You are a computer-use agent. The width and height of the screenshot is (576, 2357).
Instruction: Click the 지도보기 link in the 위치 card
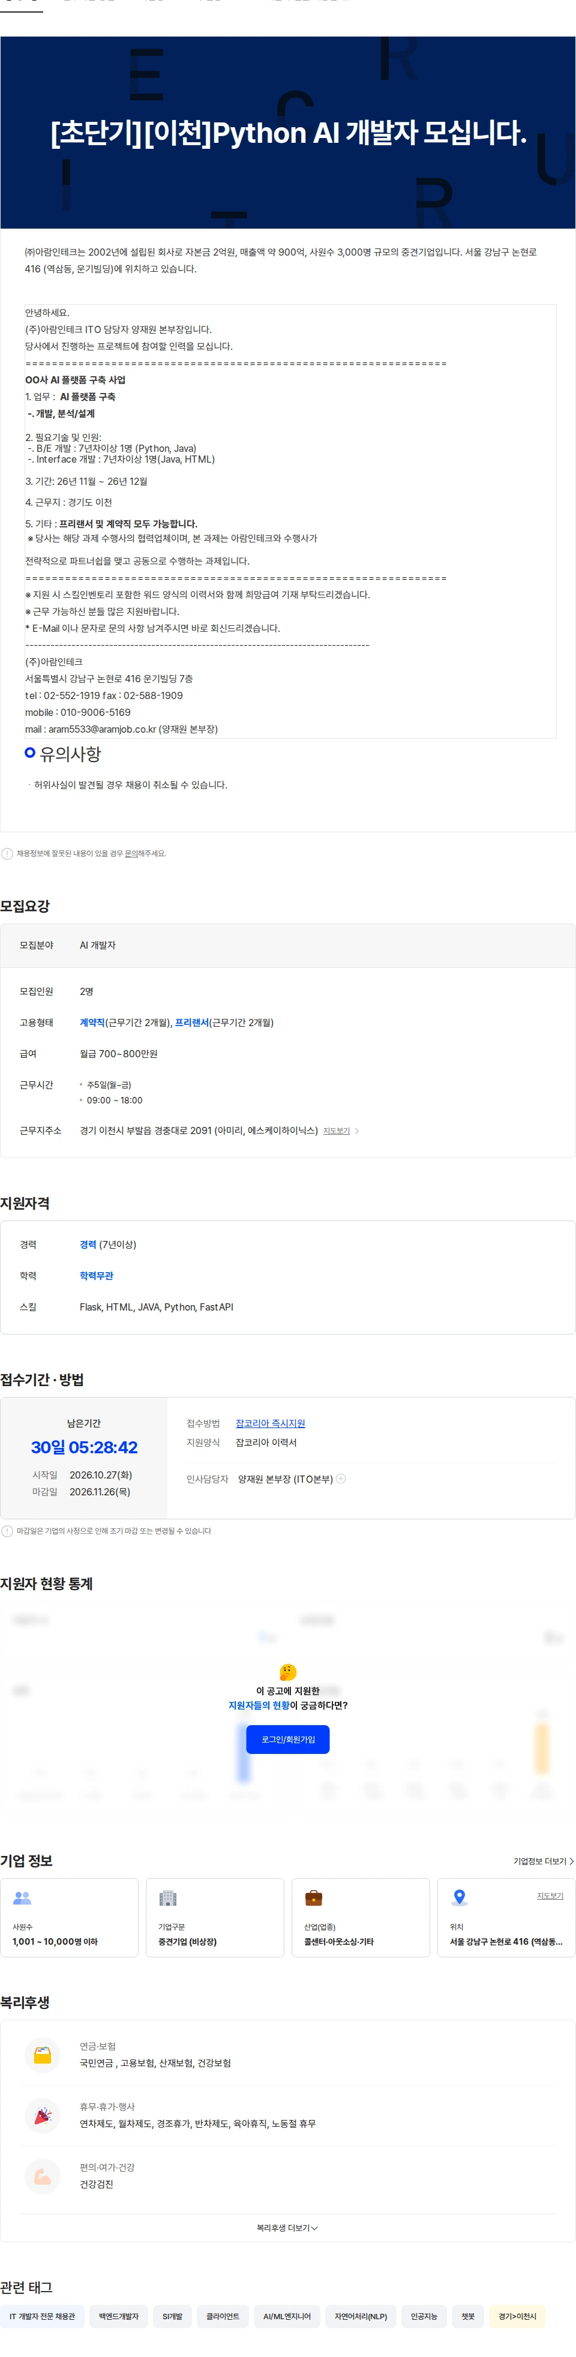[x=550, y=1895]
